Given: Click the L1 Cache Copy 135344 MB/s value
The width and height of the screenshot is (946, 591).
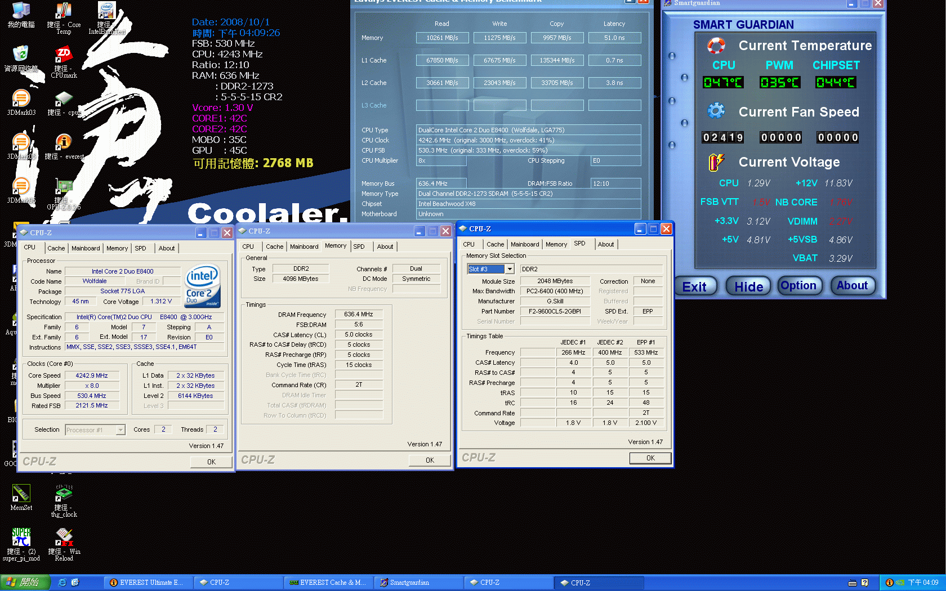Looking at the screenshot, I should [x=557, y=60].
